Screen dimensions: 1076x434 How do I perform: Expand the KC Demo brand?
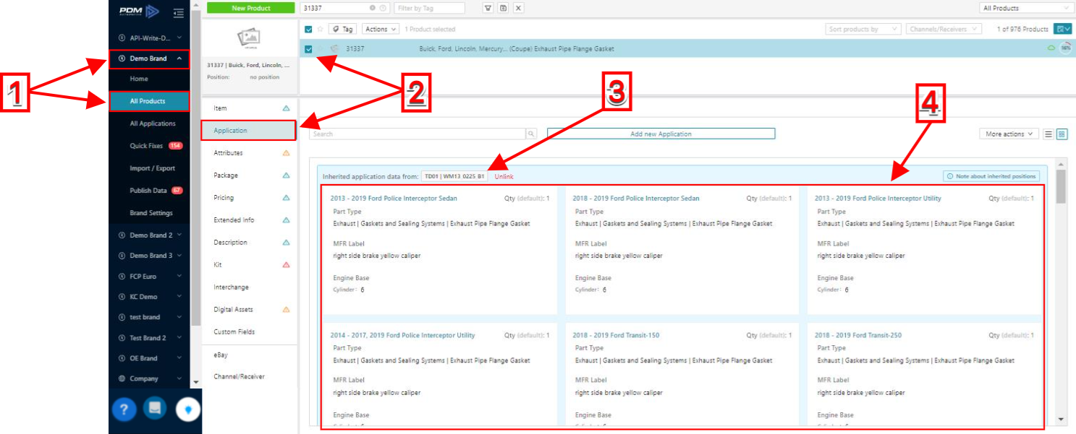click(x=150, y=297)
